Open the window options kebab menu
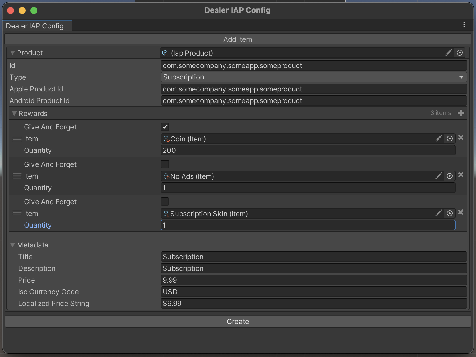 point(464,25)
